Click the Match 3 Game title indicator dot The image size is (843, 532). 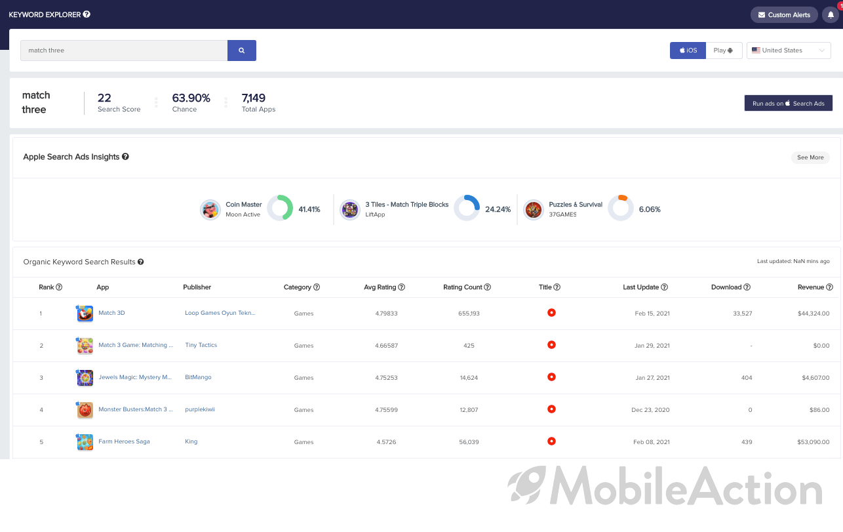(551, 344)
